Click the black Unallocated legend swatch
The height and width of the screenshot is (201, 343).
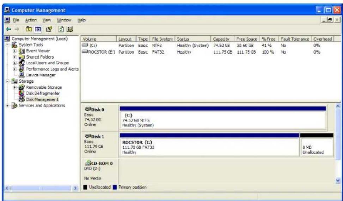pyautogui.click(x=85, y=187)
